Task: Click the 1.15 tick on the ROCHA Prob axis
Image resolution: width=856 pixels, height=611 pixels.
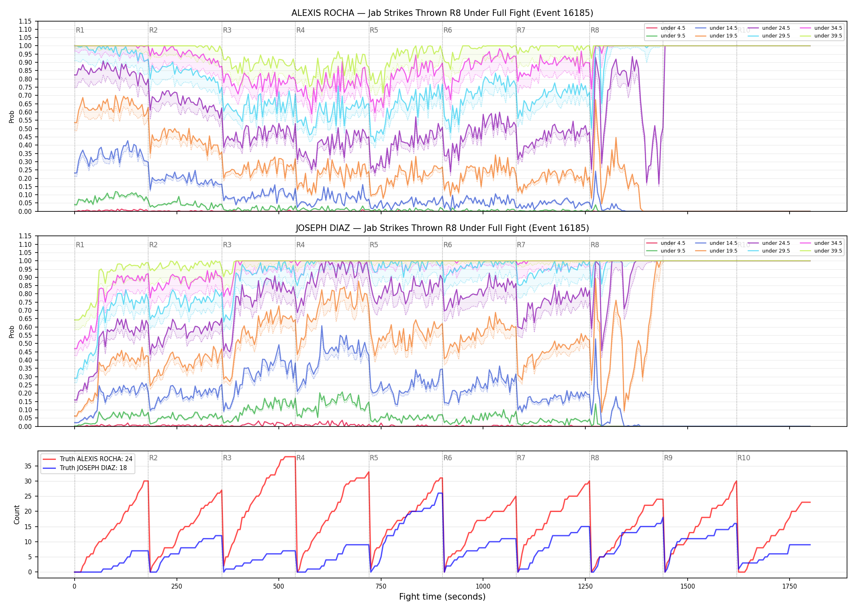Action: (25, 21)
